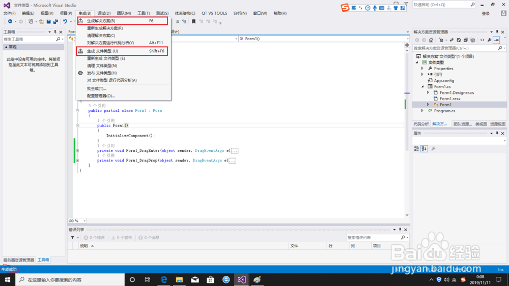The width and height of the screenshot is (509, 286).
Task: Choose 生成解决方案(B) in the build menu
Action: click(122, 21)
